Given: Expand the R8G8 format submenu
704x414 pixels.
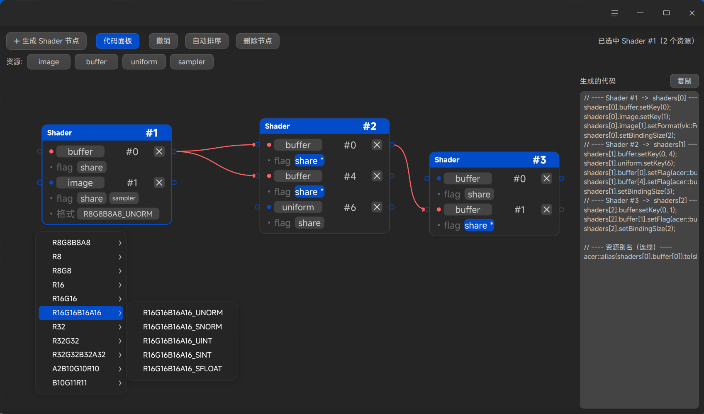Looking at the screenshot, I should click(81, 271).
